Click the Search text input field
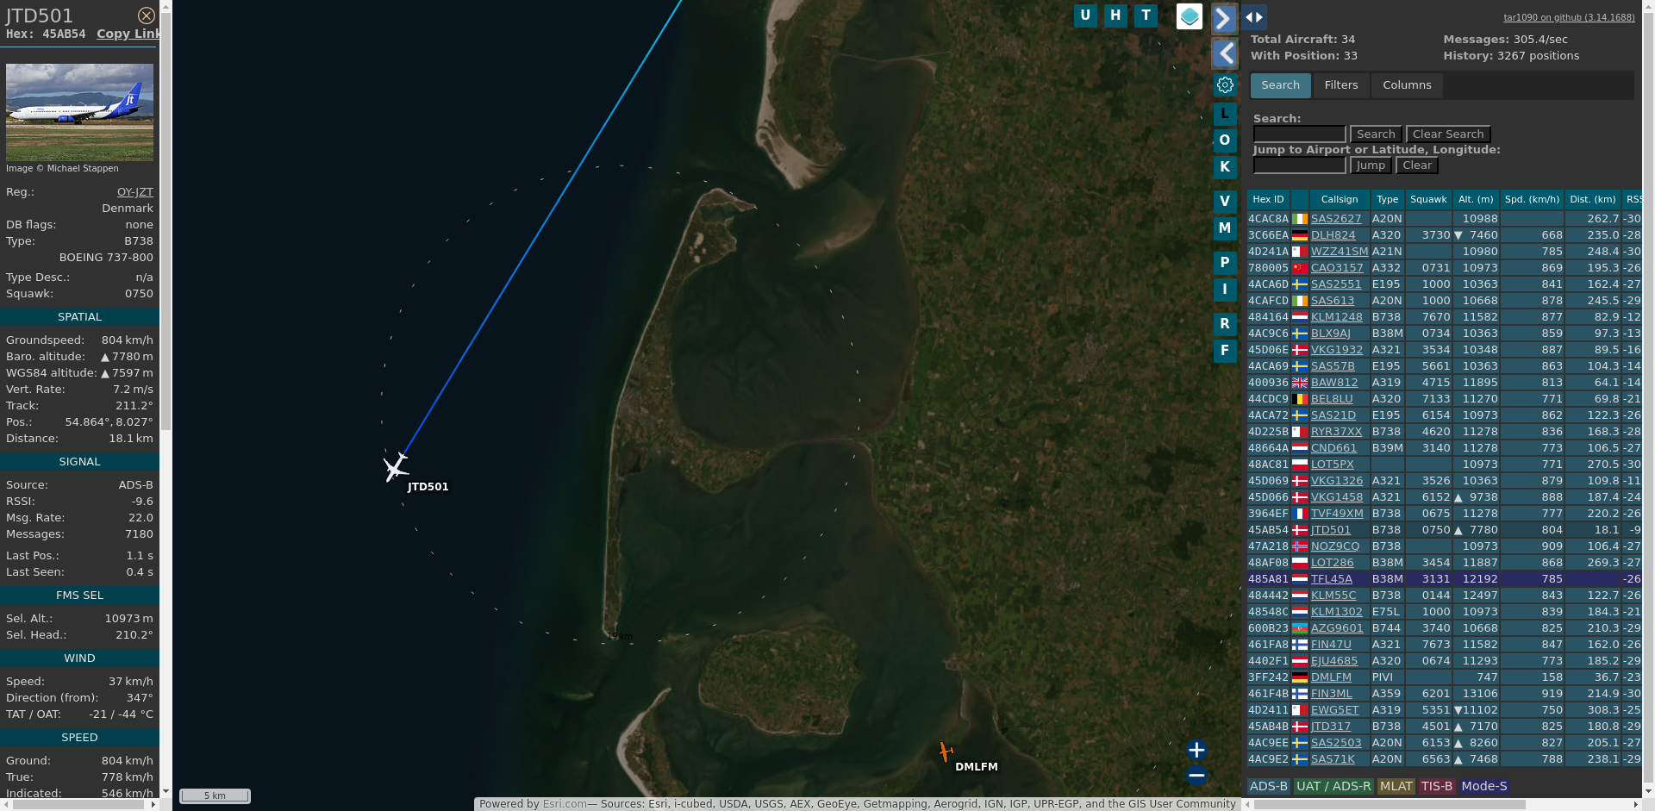Screen dimensions: 1655x811 1299,134
